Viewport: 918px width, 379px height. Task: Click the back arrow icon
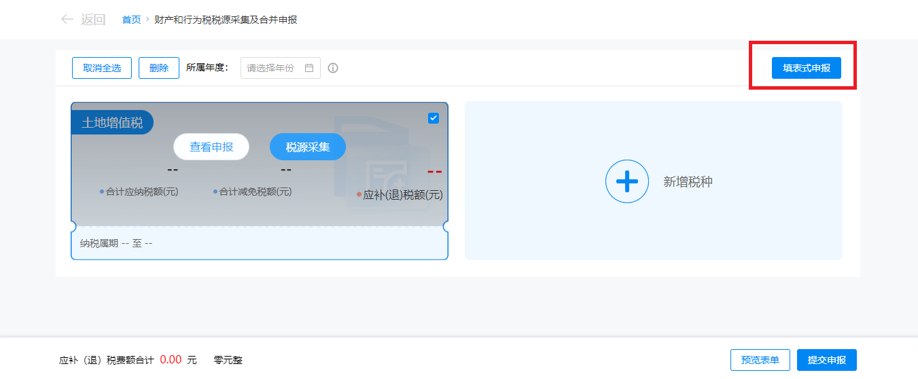(67, 20)
